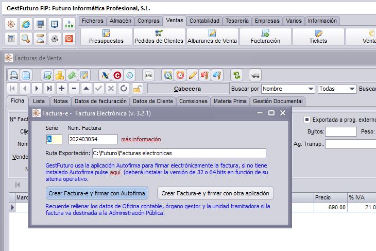The image size is (376, 251).
Task: Click the red power-off icon
Action: pos(69,38)
